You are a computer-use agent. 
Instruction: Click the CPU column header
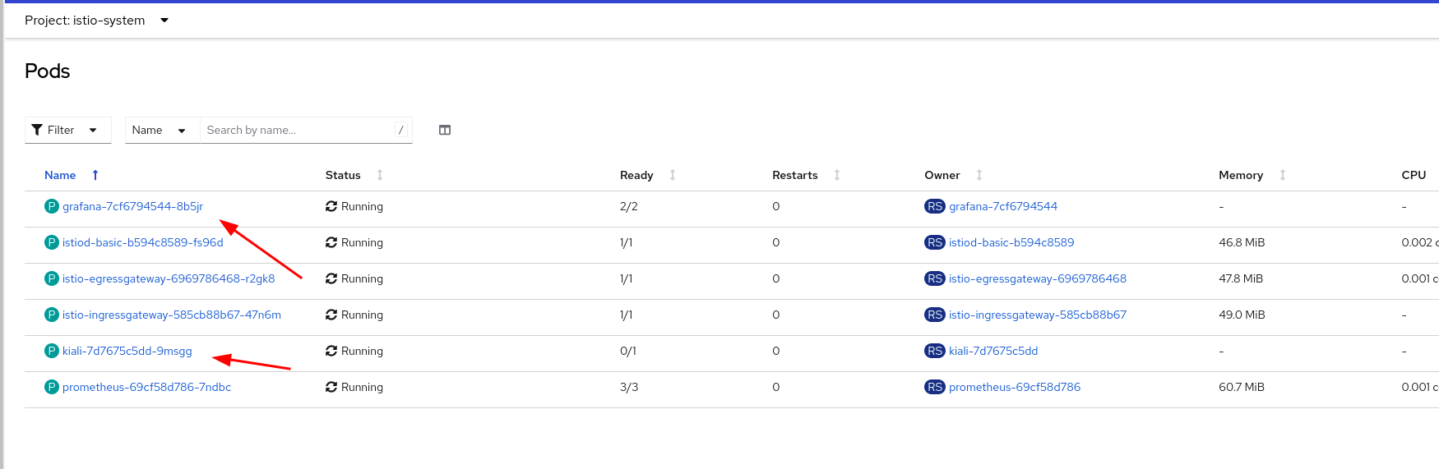(1414, 175)
